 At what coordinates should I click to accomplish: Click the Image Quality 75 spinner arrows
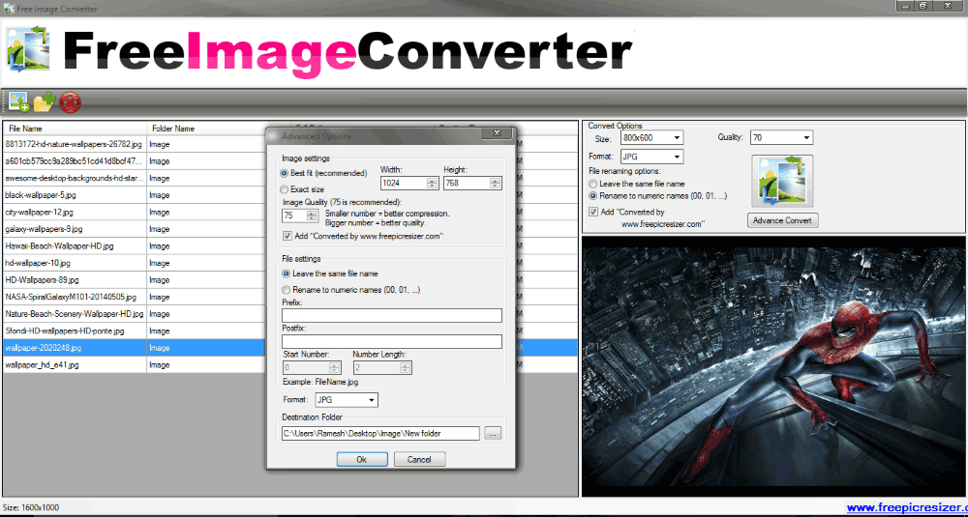click(x=313, y=215)
